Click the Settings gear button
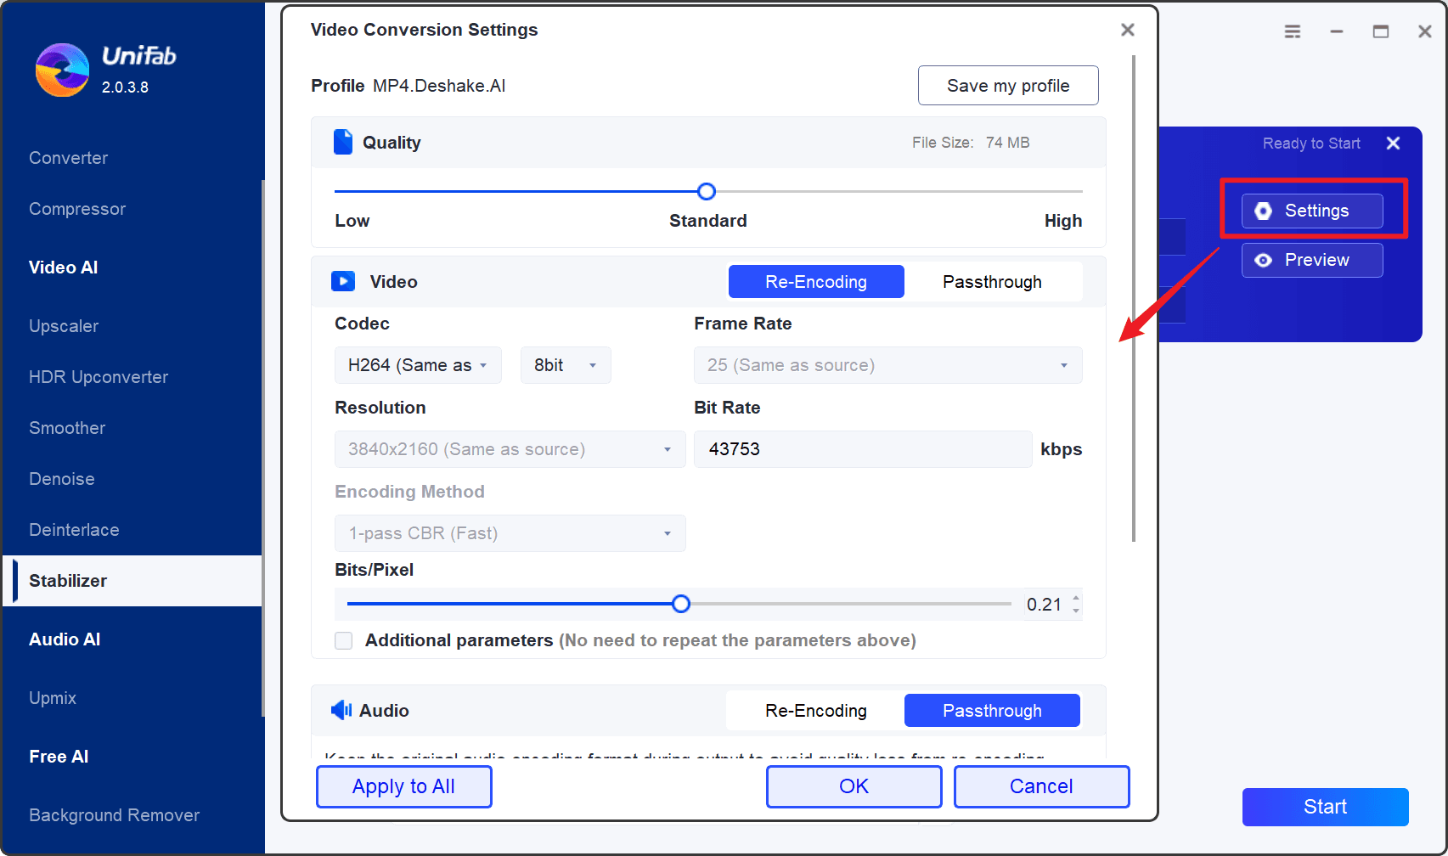 tap(1312, 211)
